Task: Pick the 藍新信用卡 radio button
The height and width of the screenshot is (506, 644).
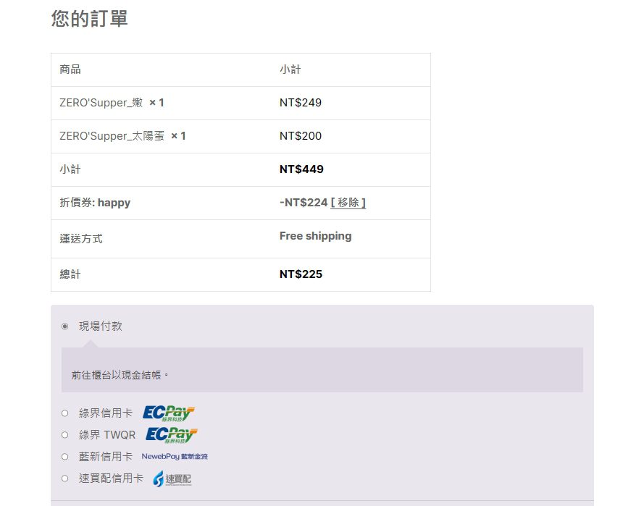Action: tap(64, 457)
